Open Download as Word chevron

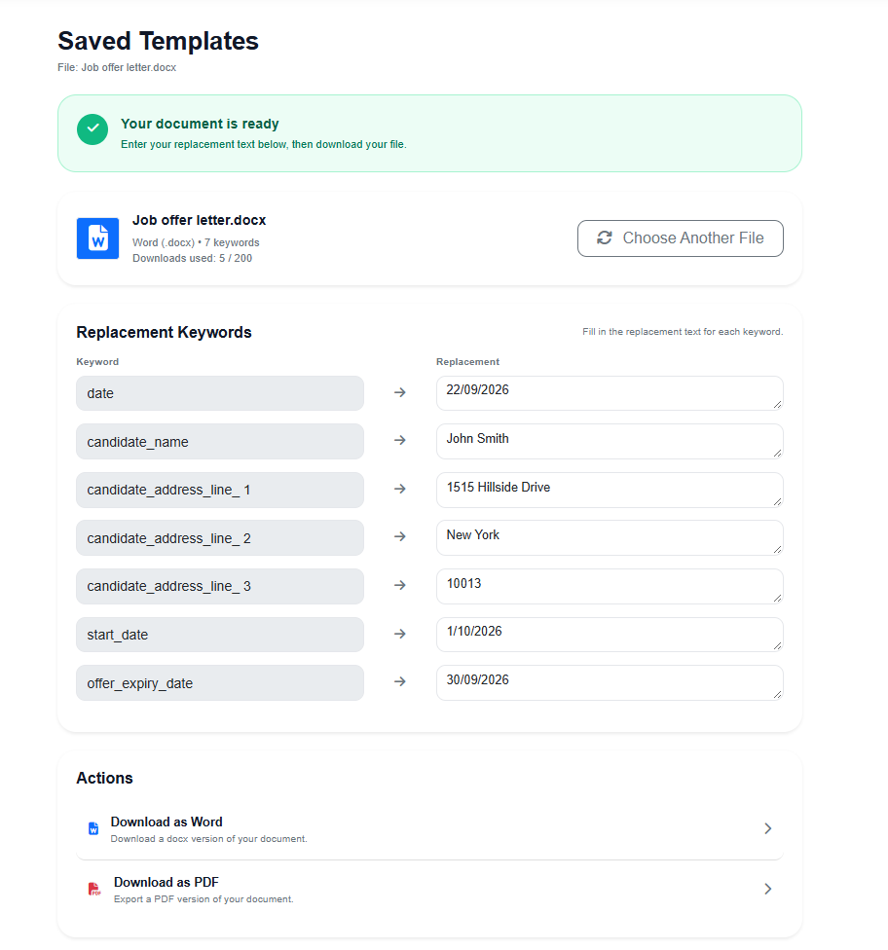768,828
